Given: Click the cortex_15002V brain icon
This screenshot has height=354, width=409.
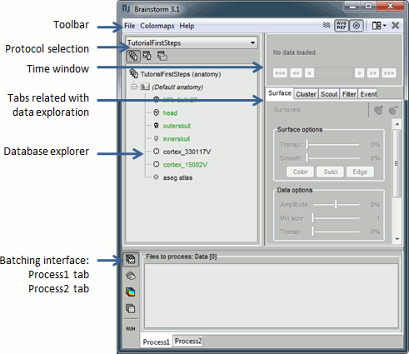Looking at the screenshot, I should (x=157, y=164).
